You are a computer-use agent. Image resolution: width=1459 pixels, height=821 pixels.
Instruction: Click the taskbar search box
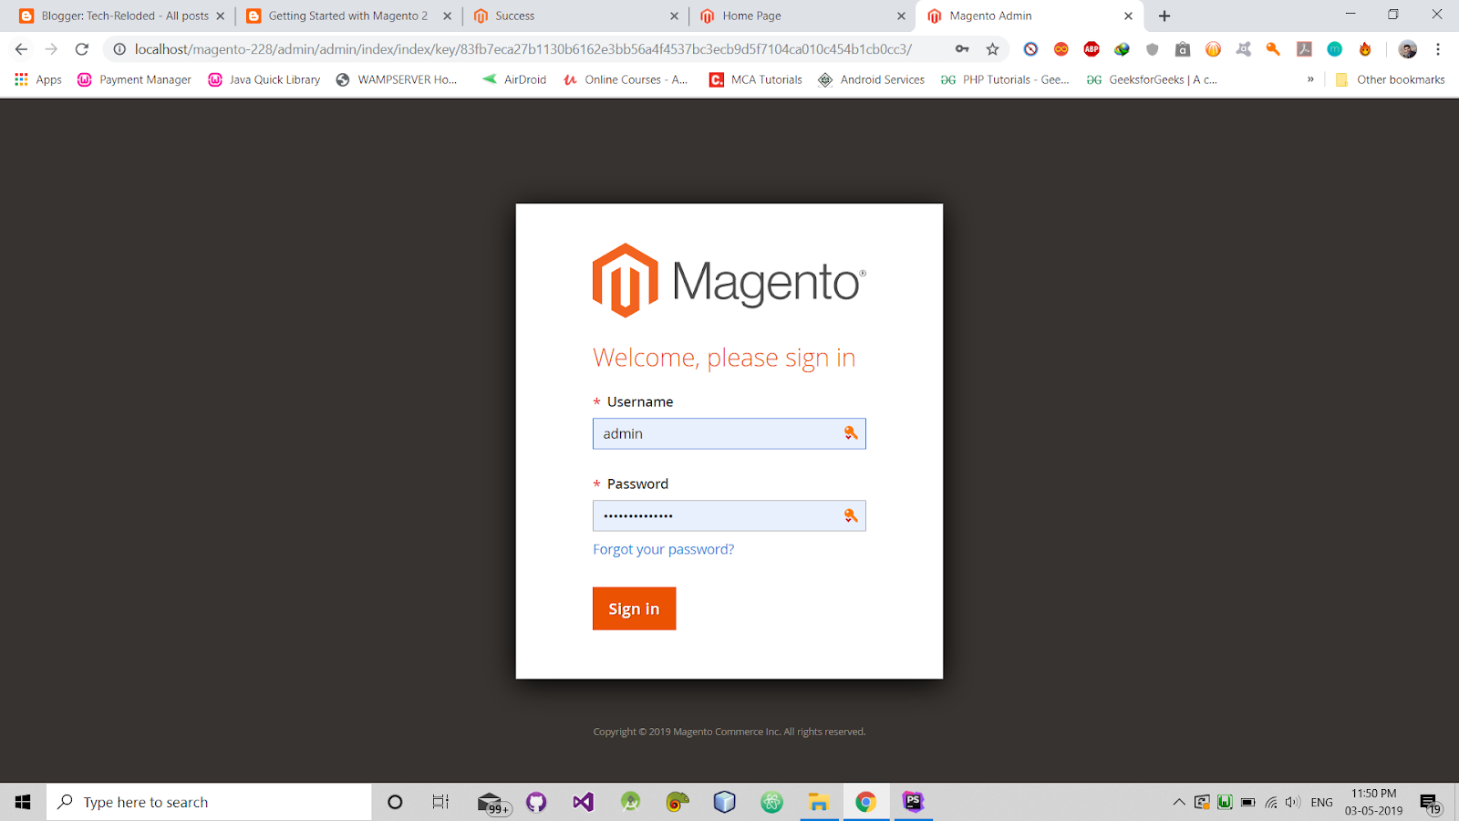coord(209,802)
